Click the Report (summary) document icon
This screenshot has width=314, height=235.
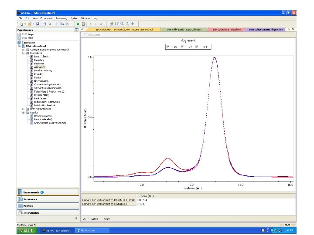32,116
